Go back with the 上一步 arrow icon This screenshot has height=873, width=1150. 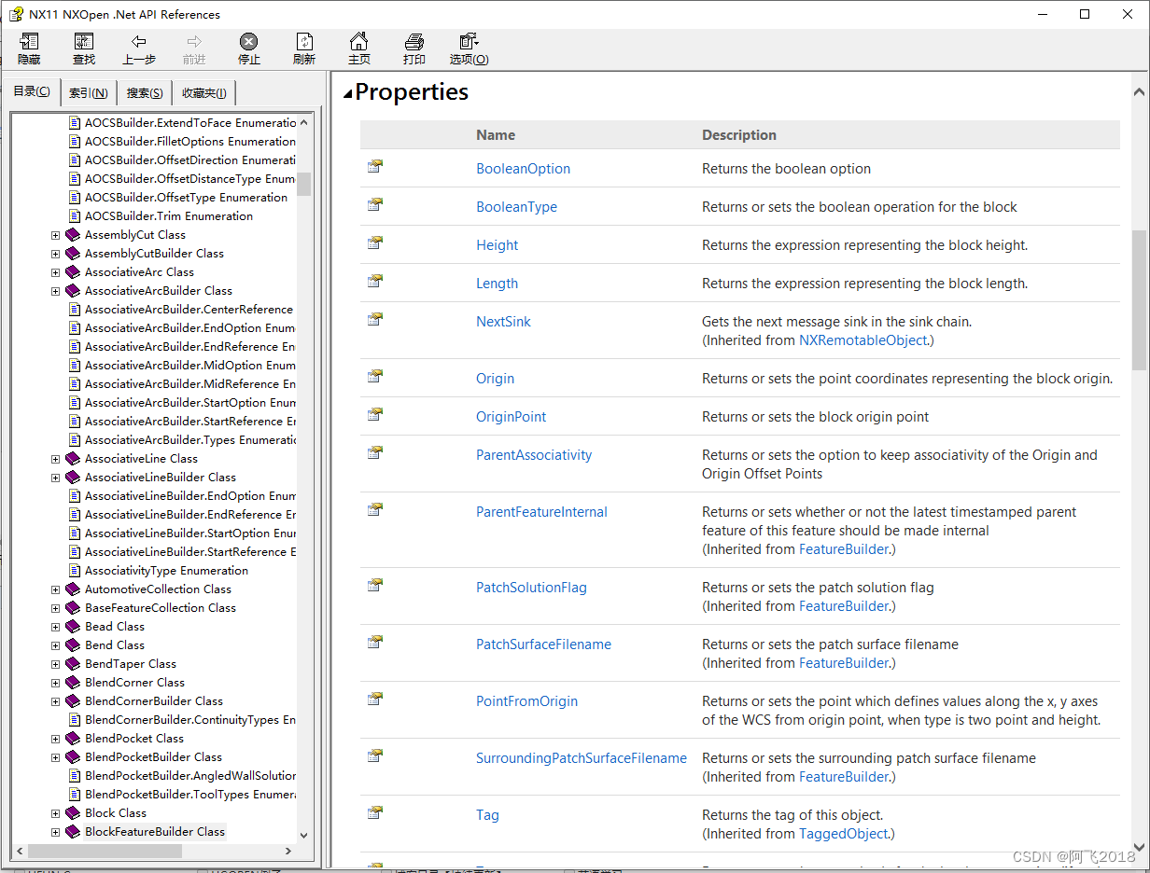point(139,42)
